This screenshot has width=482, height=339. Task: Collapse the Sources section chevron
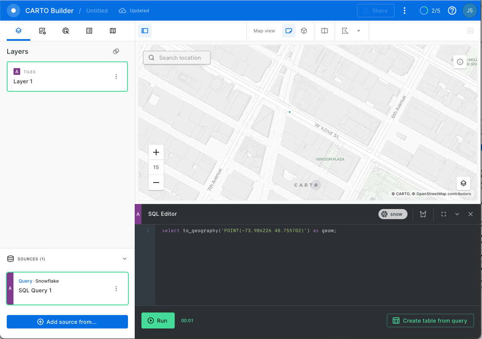(125, 259)
